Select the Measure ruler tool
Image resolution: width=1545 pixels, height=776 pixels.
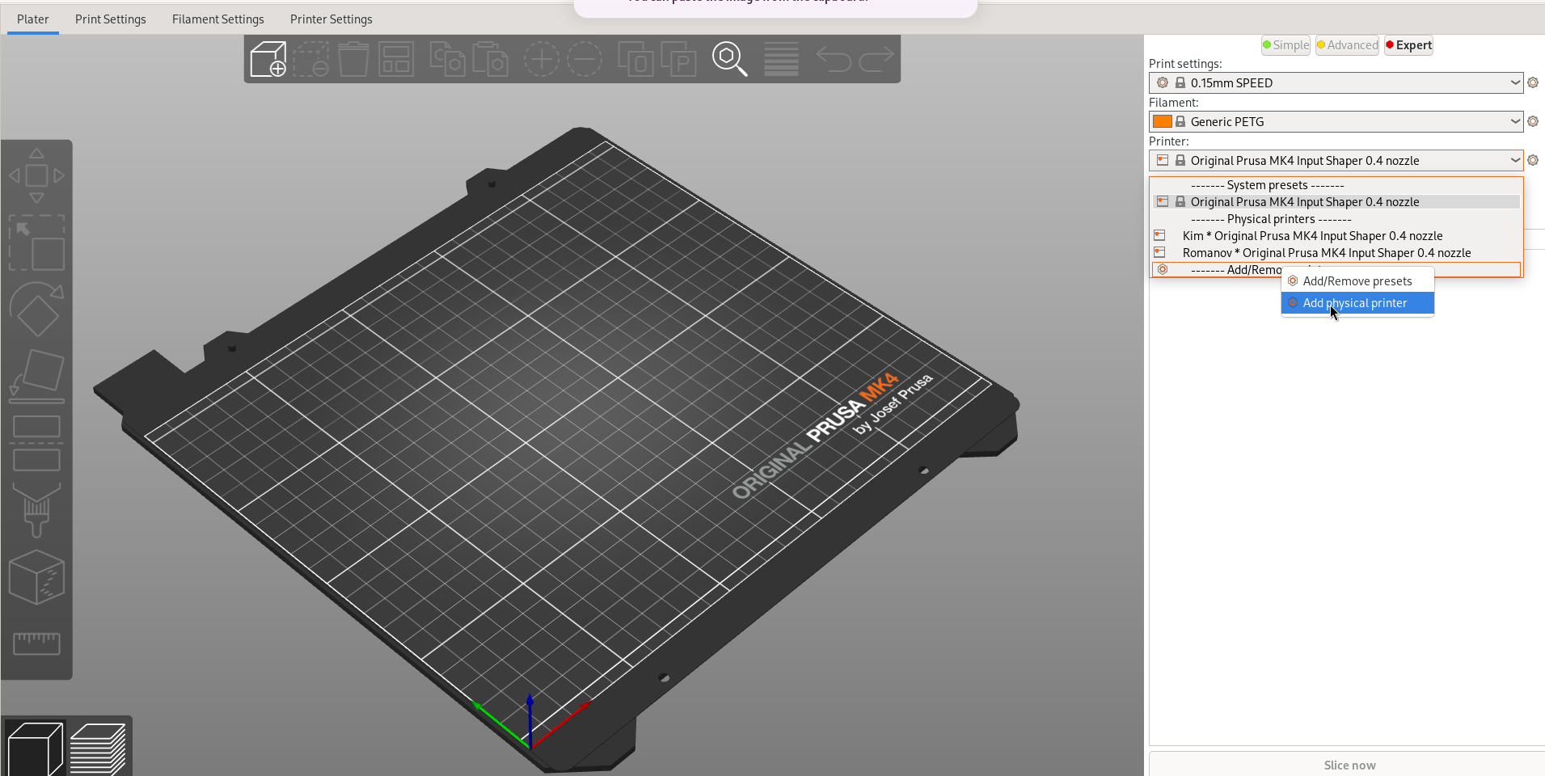pyautogui.click(x=36, y=643)
